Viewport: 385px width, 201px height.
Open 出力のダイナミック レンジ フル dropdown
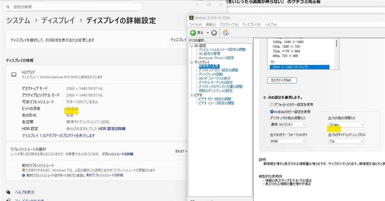pyautogui.click(x=346, y=141)
